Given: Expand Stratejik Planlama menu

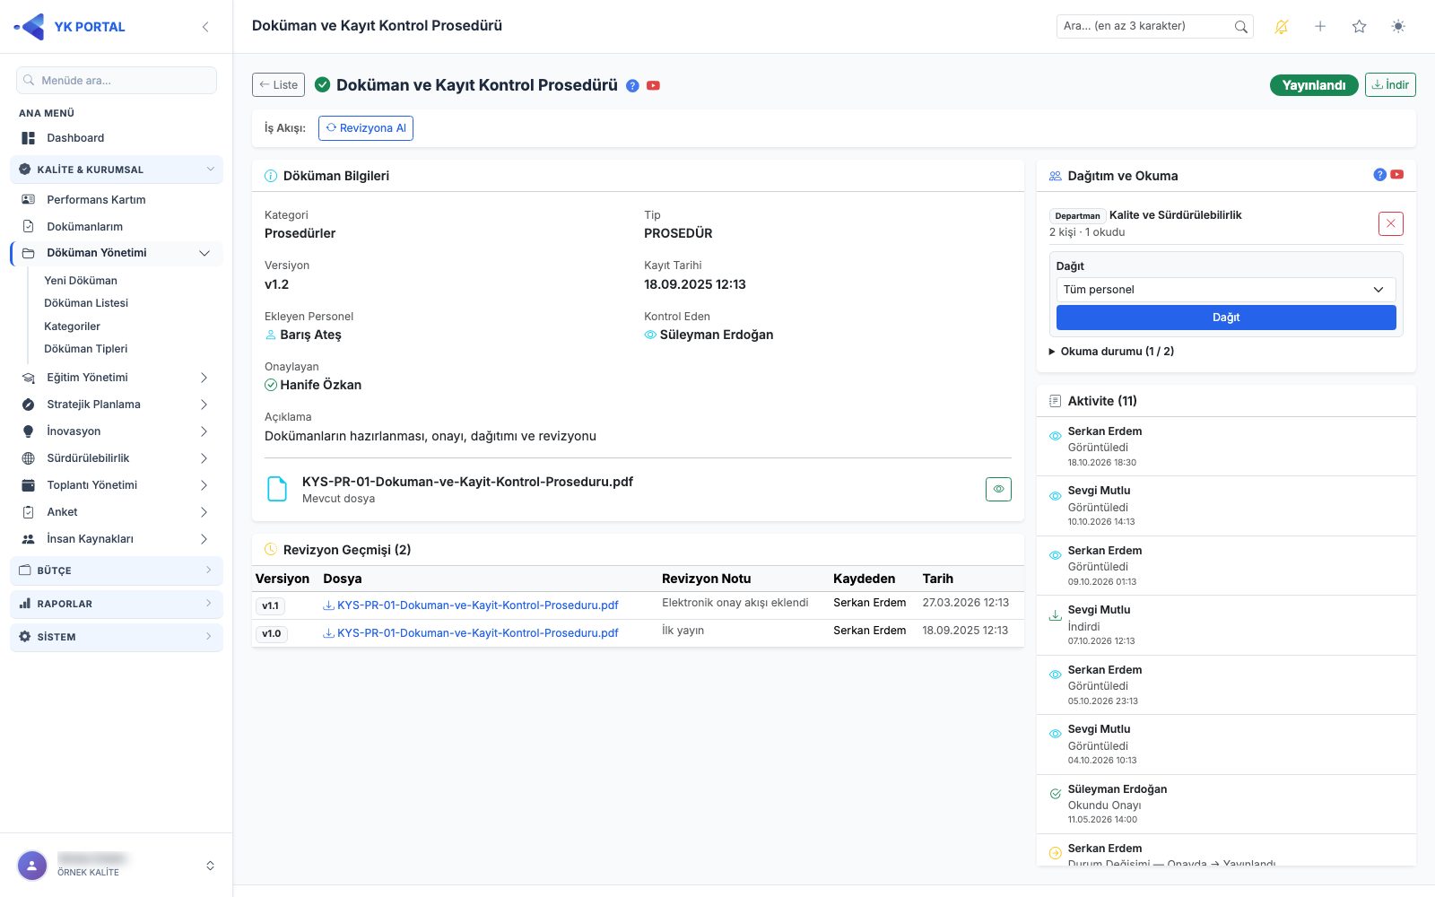Looking at the screenshot, I should tap(117, 405).
